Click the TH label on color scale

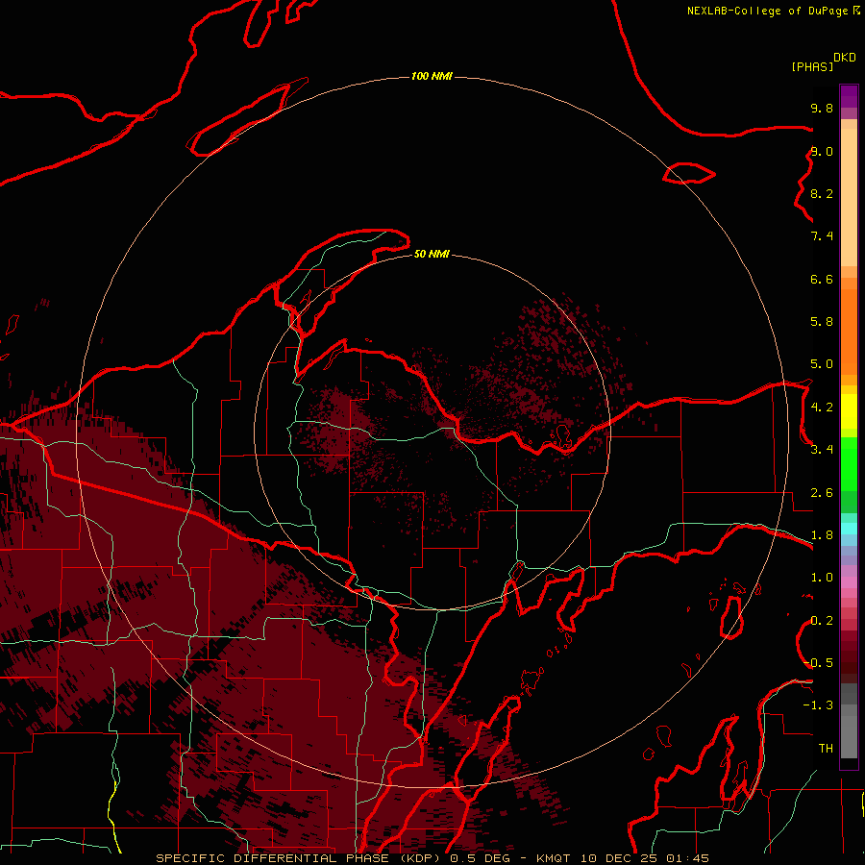(x=826, y=749)
